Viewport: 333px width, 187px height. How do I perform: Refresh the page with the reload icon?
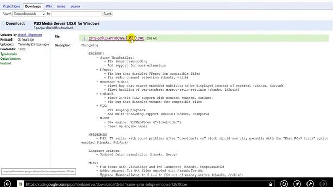[284, 183]
